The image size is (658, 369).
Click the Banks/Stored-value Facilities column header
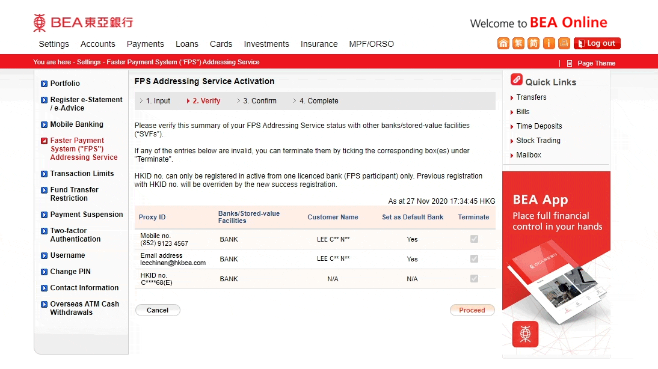[249, 217]
